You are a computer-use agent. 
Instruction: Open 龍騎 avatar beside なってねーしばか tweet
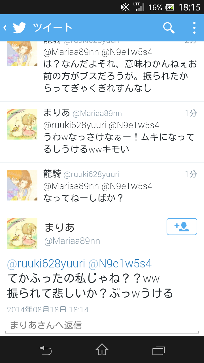tap(22, 185)
